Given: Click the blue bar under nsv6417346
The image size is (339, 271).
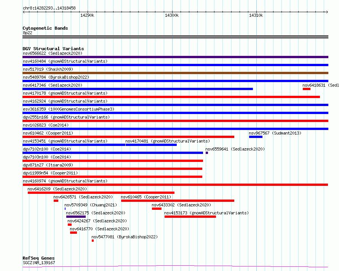Looking at the screenshot, I should tap(138, 89).
